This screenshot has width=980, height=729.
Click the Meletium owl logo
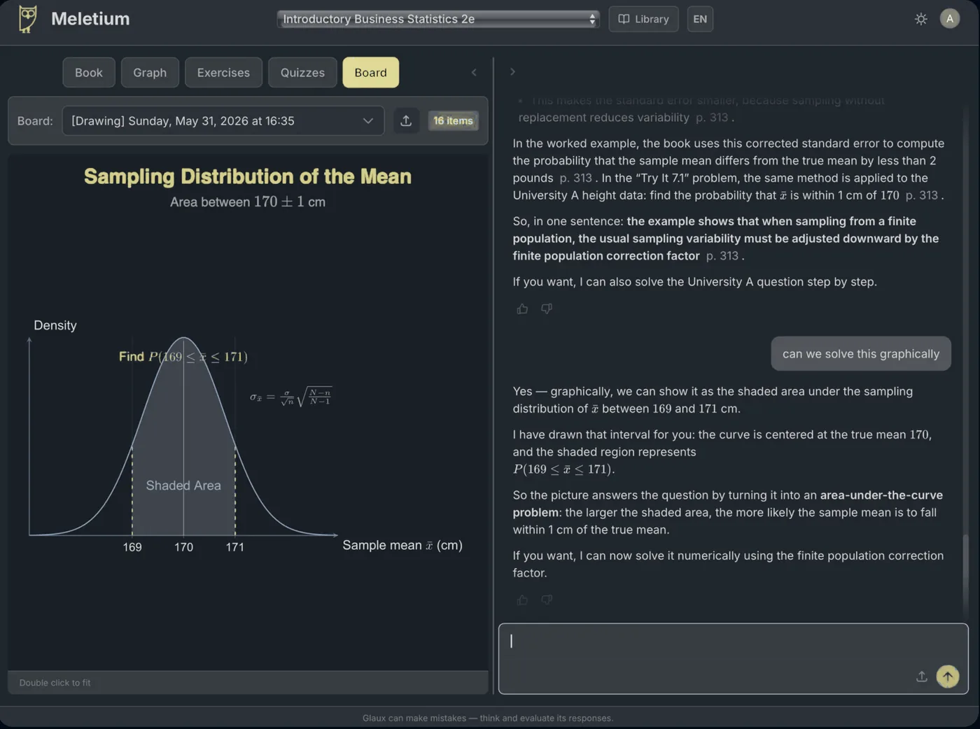[27, 19]
